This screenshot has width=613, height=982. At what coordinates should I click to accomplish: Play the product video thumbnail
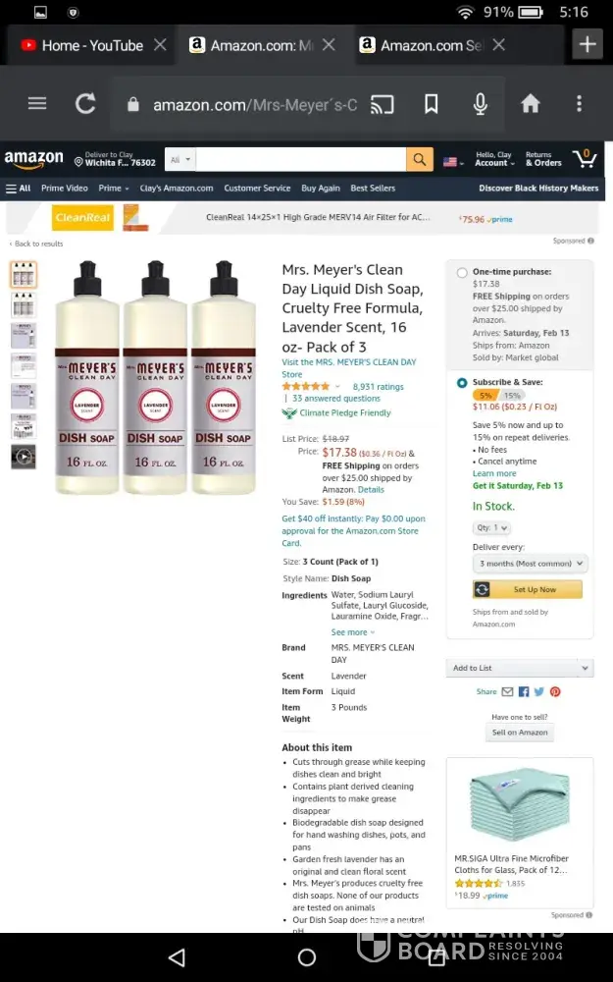point(24,457)
